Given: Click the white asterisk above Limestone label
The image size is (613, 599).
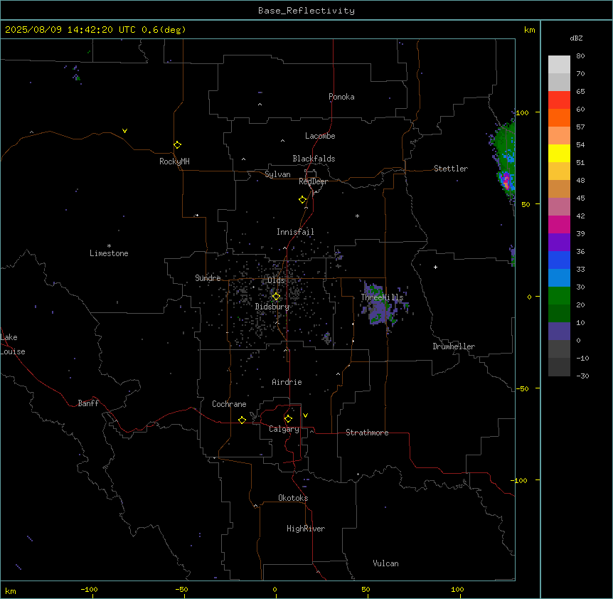Looking at the screenshot, I should [109, 246].
